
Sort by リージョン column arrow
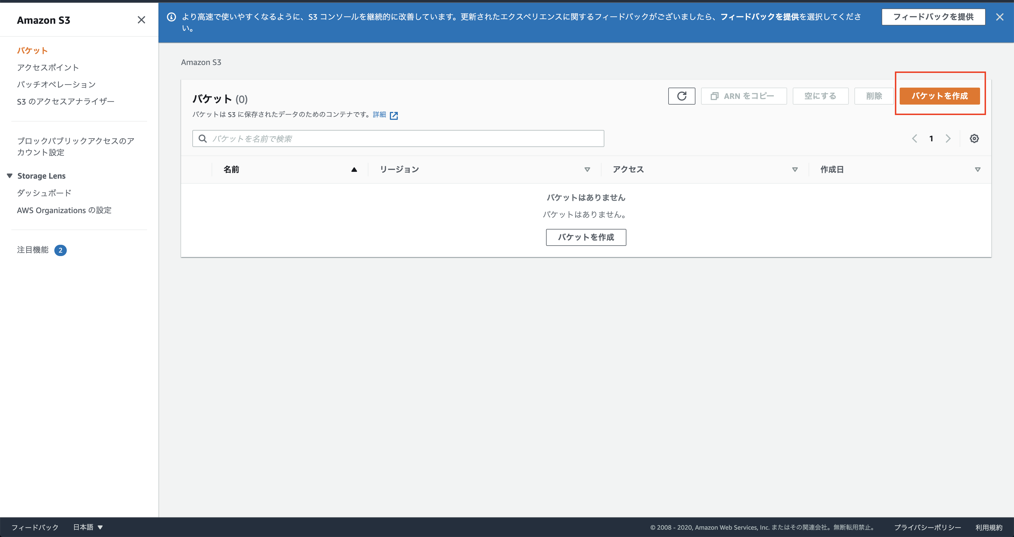click(x=587, y=169)
